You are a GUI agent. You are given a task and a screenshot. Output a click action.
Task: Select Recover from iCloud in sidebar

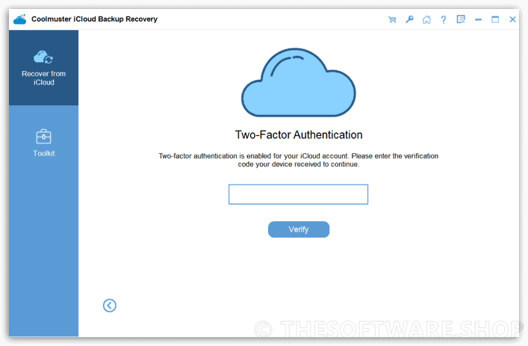click(43, 68)
